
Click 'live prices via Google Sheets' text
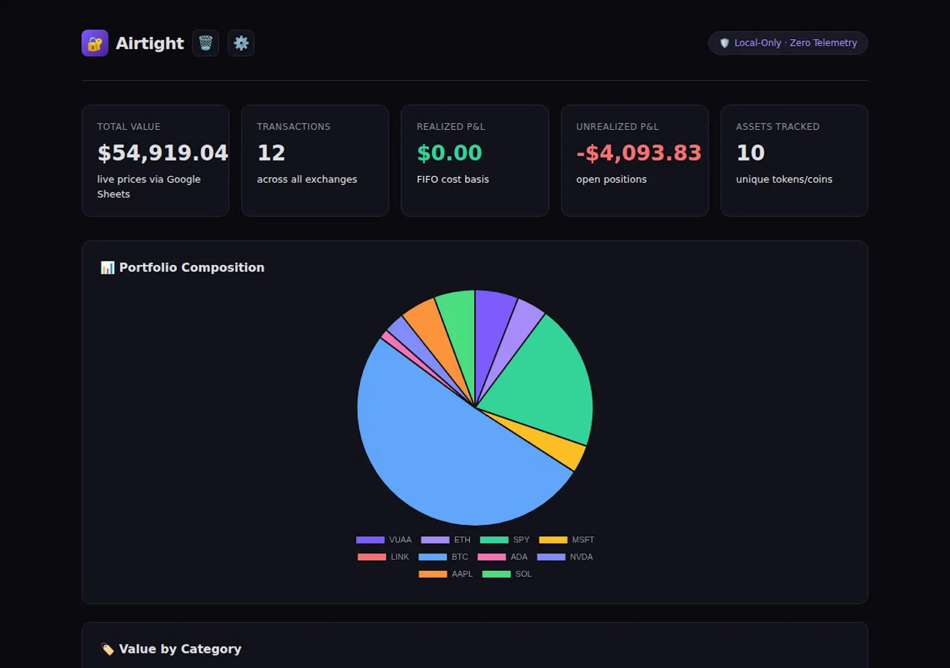click(x=149, y=186)
